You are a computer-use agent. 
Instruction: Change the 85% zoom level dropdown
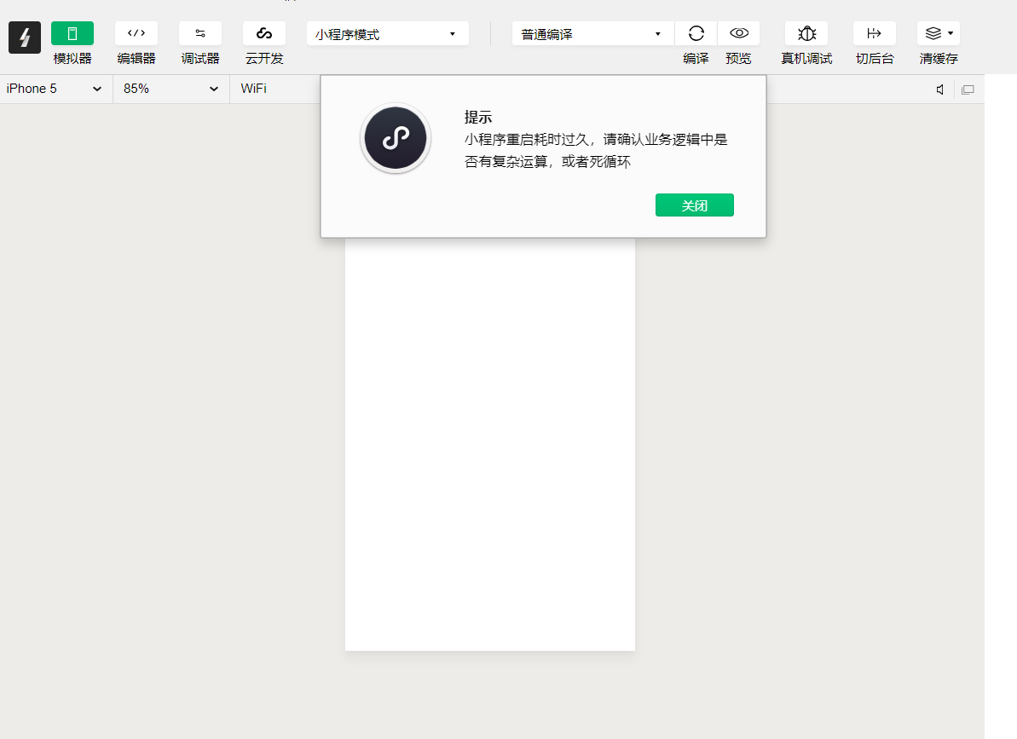click(170, 89)
